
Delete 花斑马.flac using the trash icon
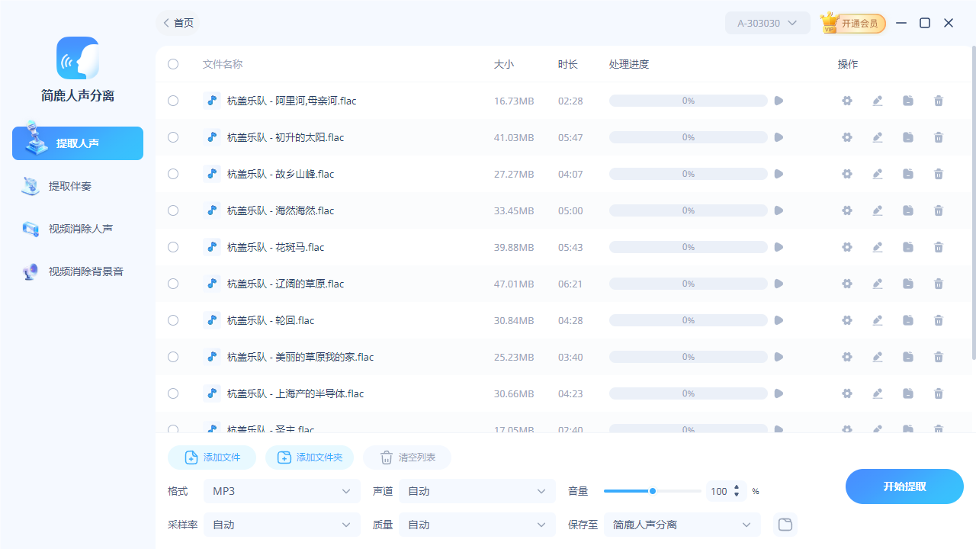[x=939, y=247]
